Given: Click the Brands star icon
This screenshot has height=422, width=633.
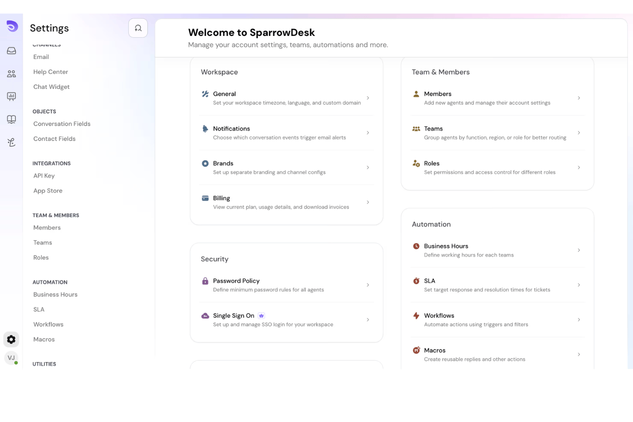Looking at the screenshot, I should (205, 163).
